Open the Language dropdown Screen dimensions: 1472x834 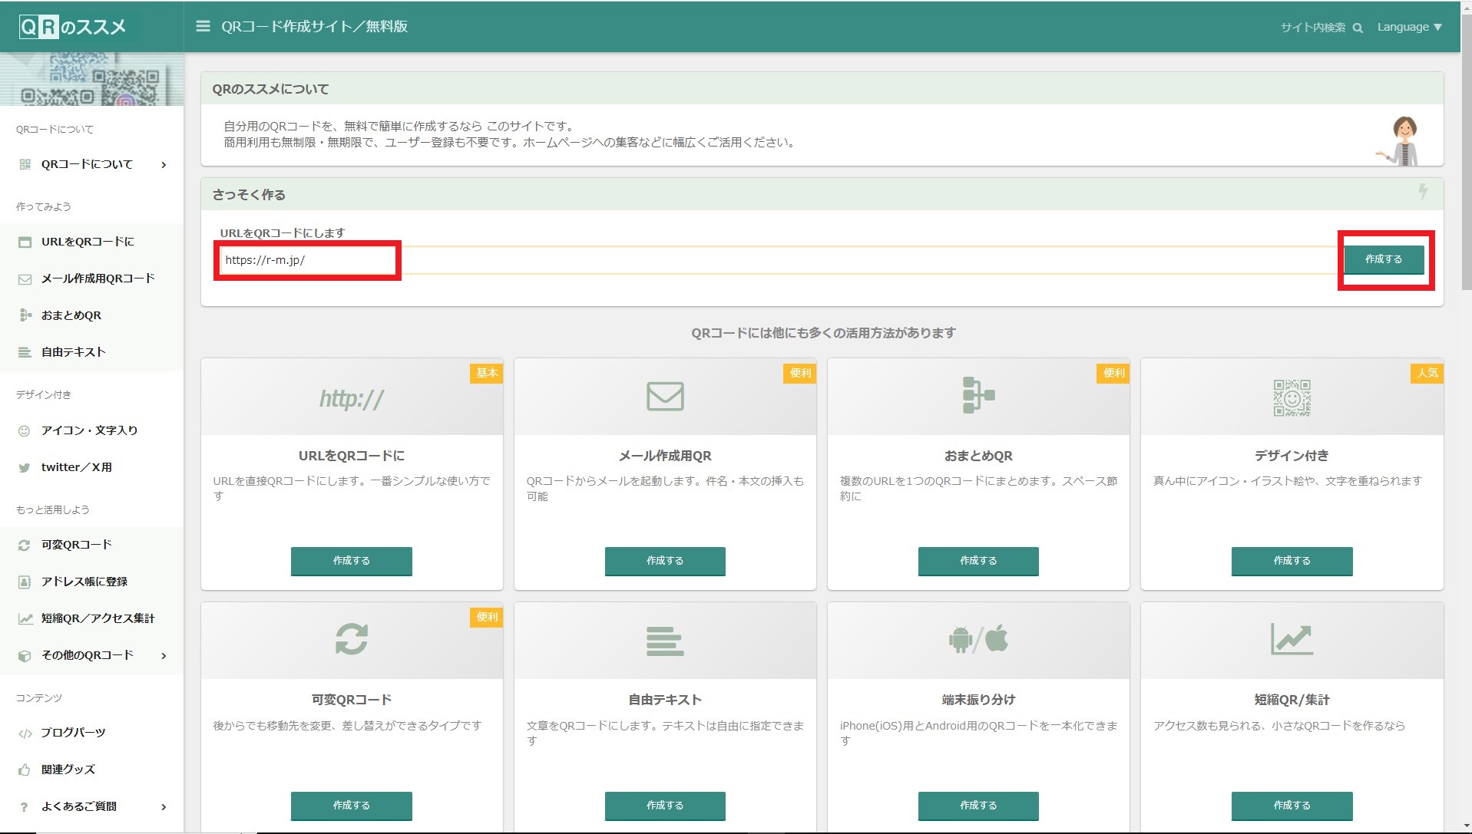point(1409,27)
